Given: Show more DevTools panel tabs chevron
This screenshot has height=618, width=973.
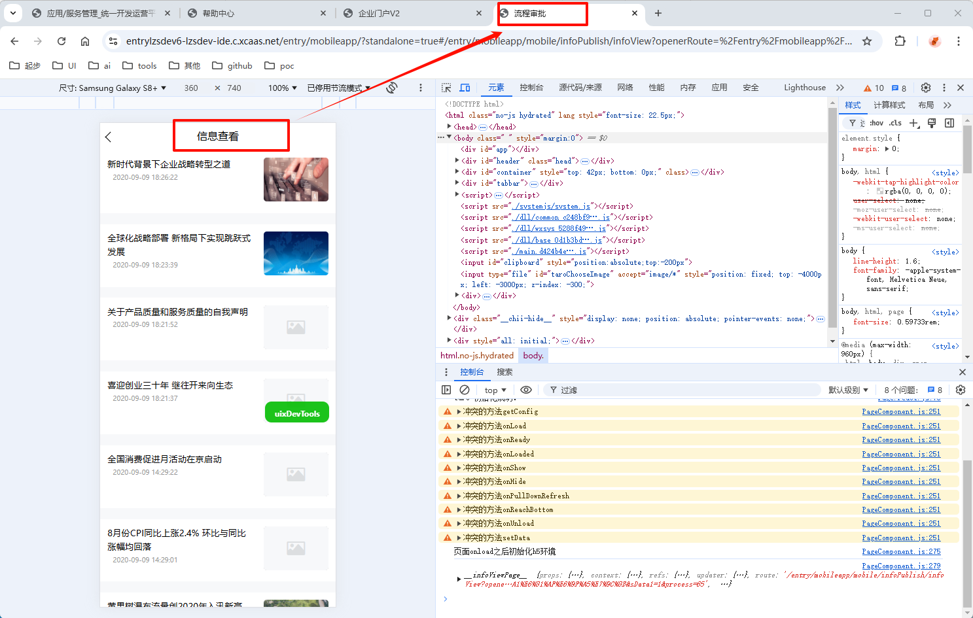Looking at the screenshot, I should click(840, 88).
